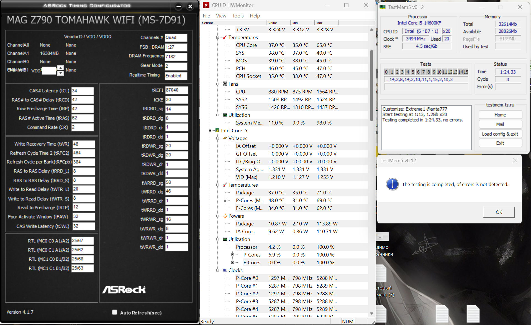Click the "Intel Core i5-14600KF" processor name
Image resolution: width=531 pixels, height=325 pixels.
pyautogui.click(x=419, y=23)
